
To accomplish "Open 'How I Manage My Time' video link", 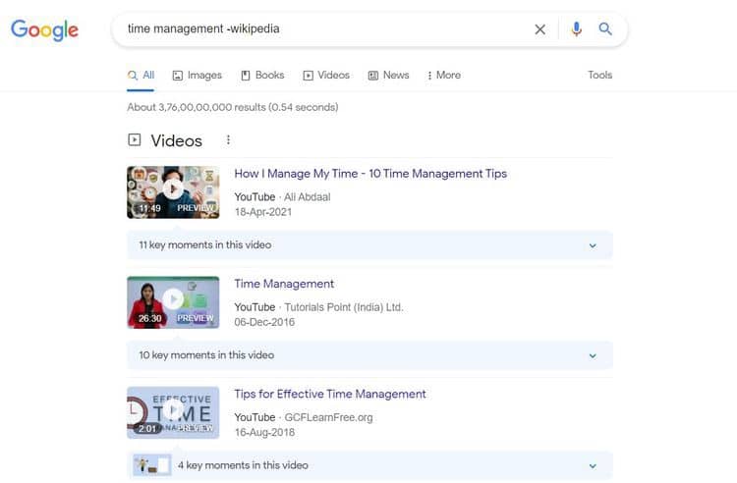I will click(x=370, y=174).
